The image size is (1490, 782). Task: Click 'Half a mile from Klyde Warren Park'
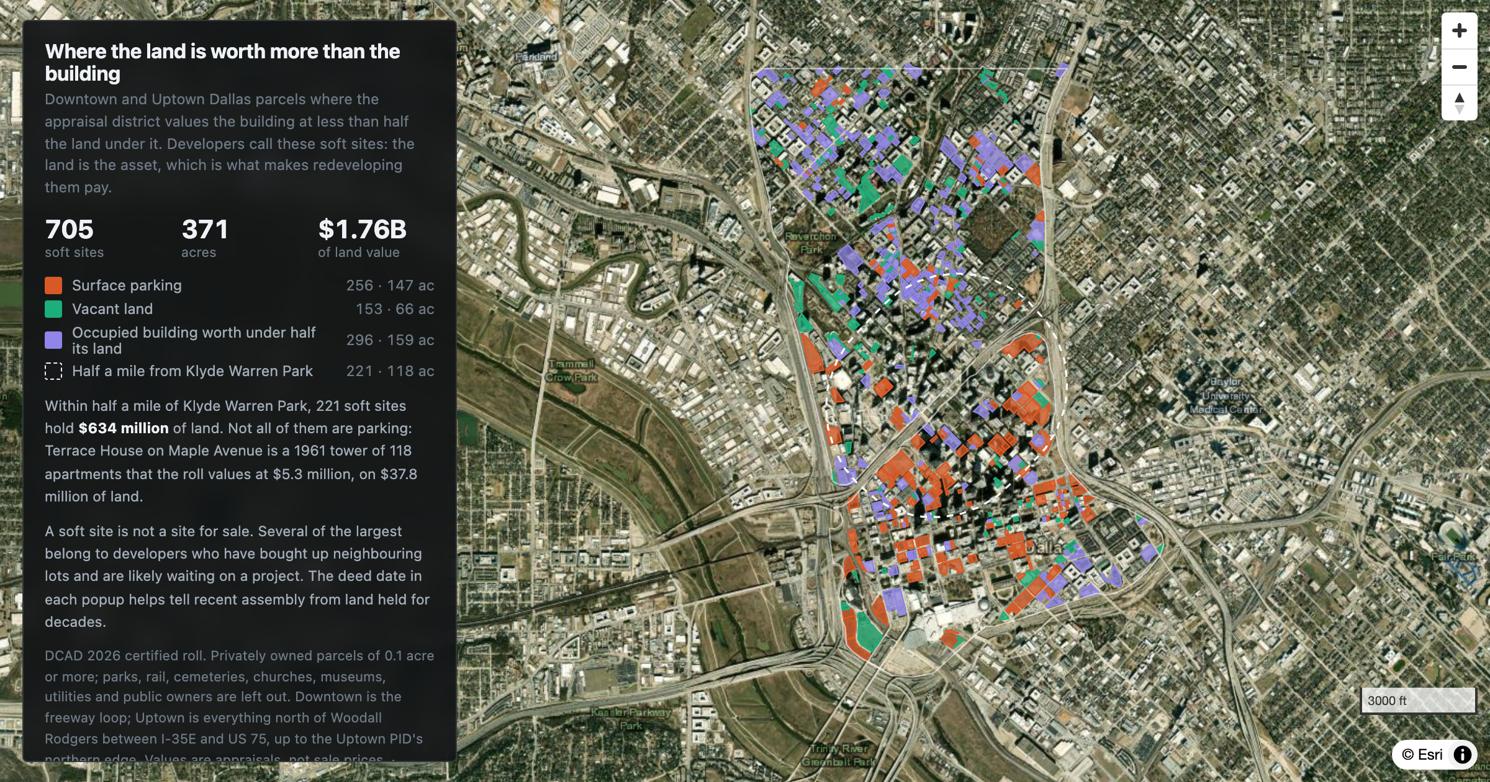point(192,371)
